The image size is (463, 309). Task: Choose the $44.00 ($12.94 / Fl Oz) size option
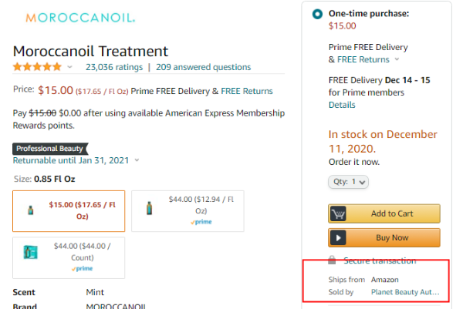[x=187, y=210]
